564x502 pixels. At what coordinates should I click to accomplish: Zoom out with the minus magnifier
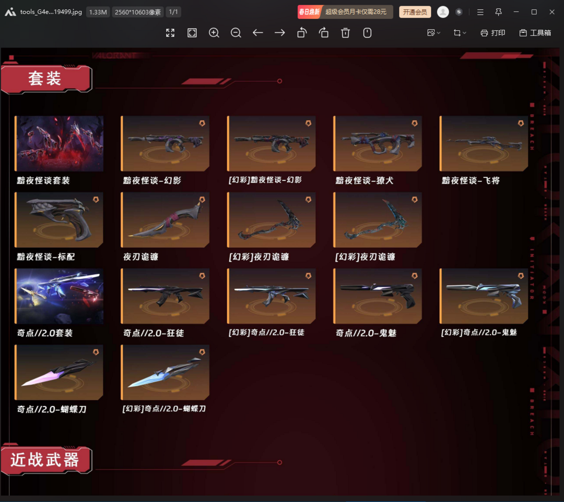[x=236, y=33]
